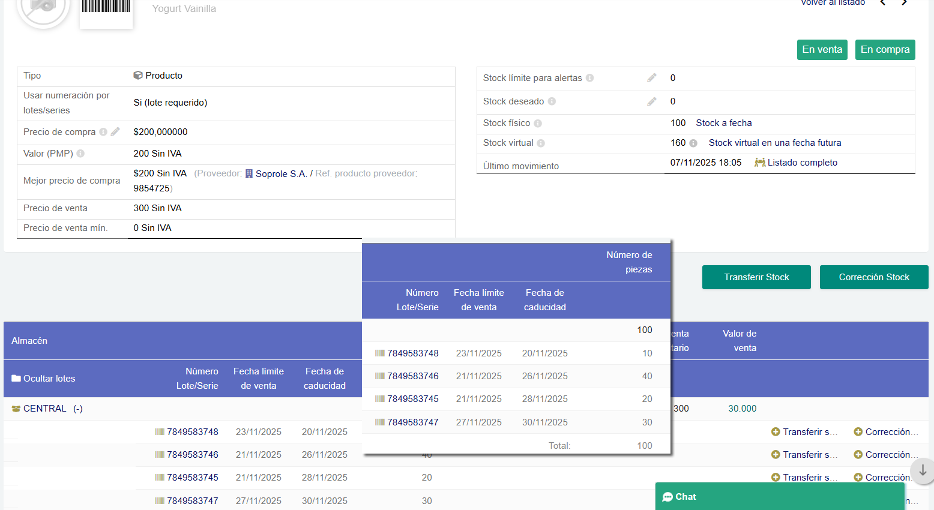Collapse CENTRAL warehouse using the (-) link
Image resolution: width=934 pixels, height=510 pixels.
tap(78, 409)
